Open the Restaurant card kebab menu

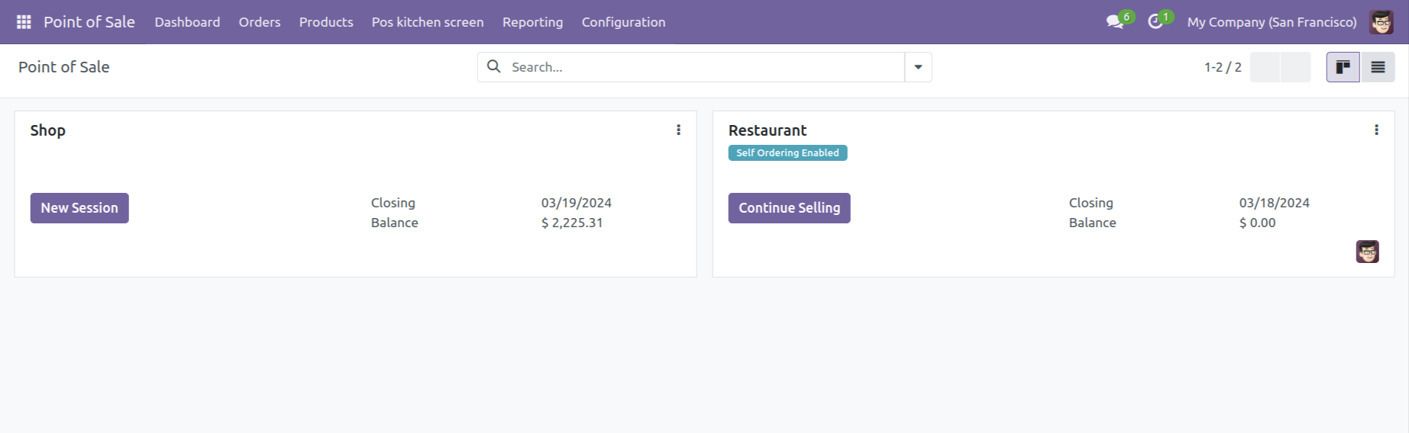tap(1376, 130)
